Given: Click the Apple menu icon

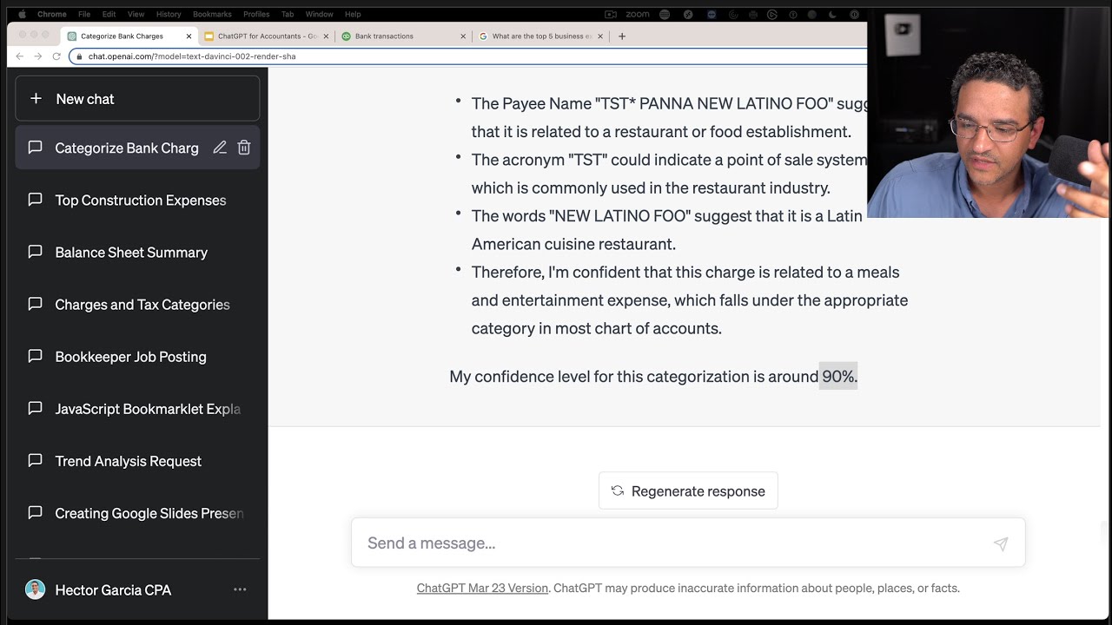Looking at the screenshot, I should point(22,14).
